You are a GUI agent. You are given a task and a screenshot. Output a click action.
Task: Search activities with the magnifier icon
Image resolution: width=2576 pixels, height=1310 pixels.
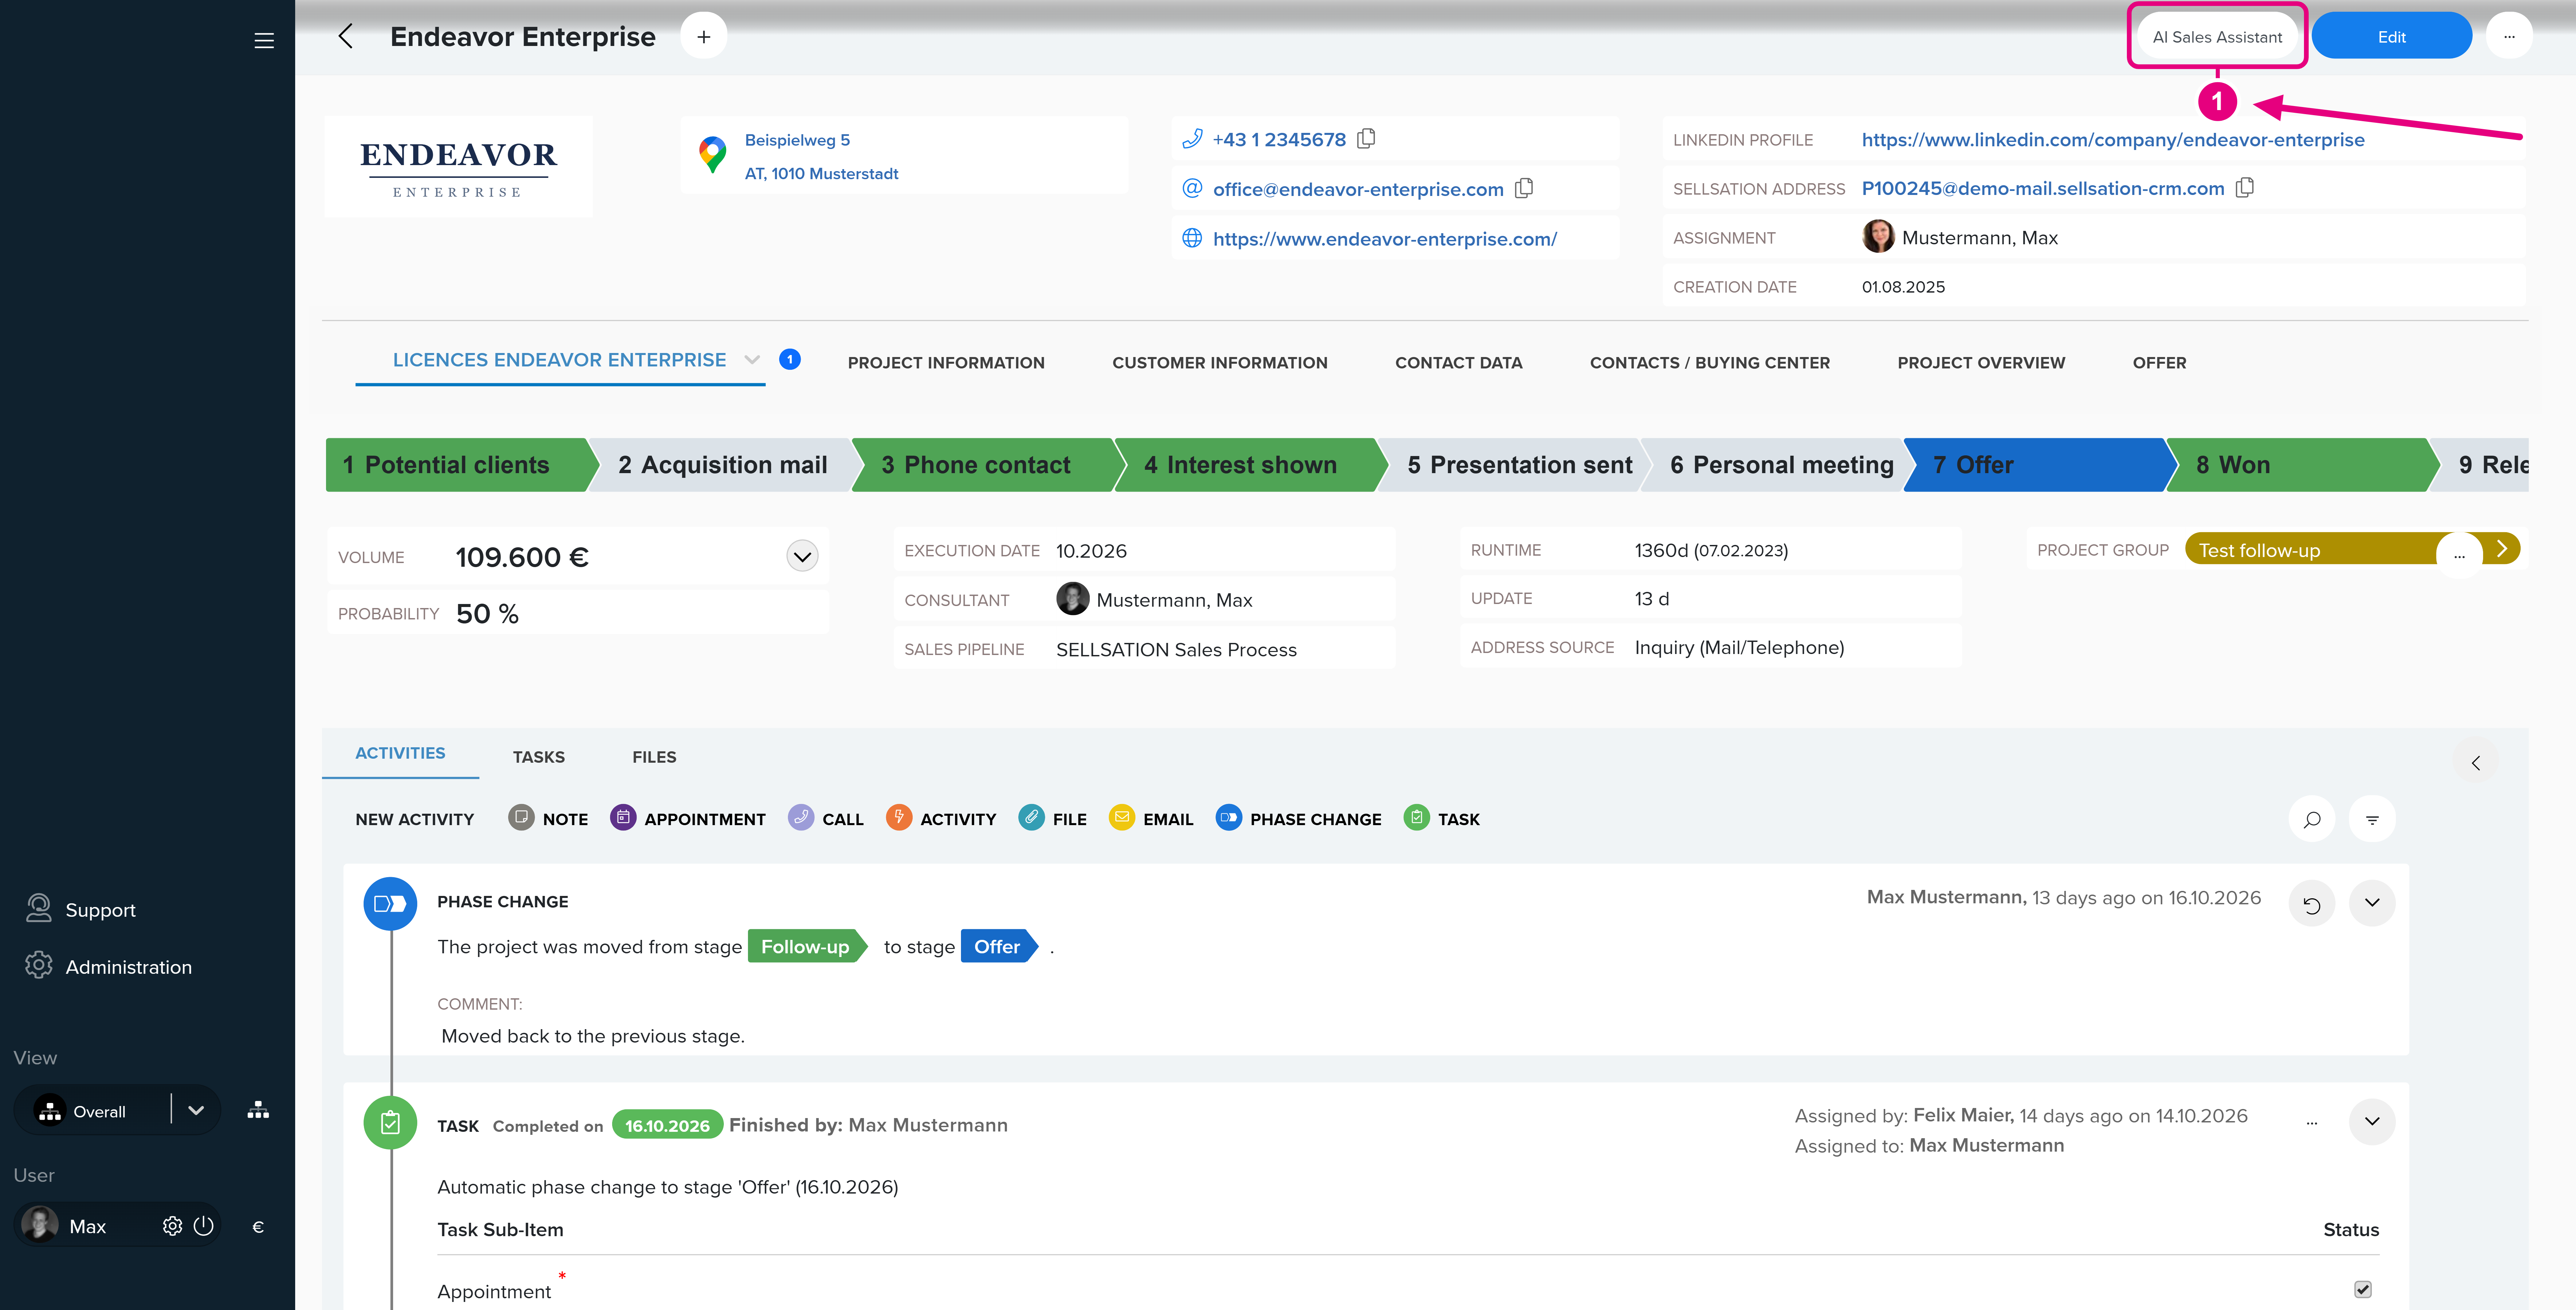[2312, 820]
